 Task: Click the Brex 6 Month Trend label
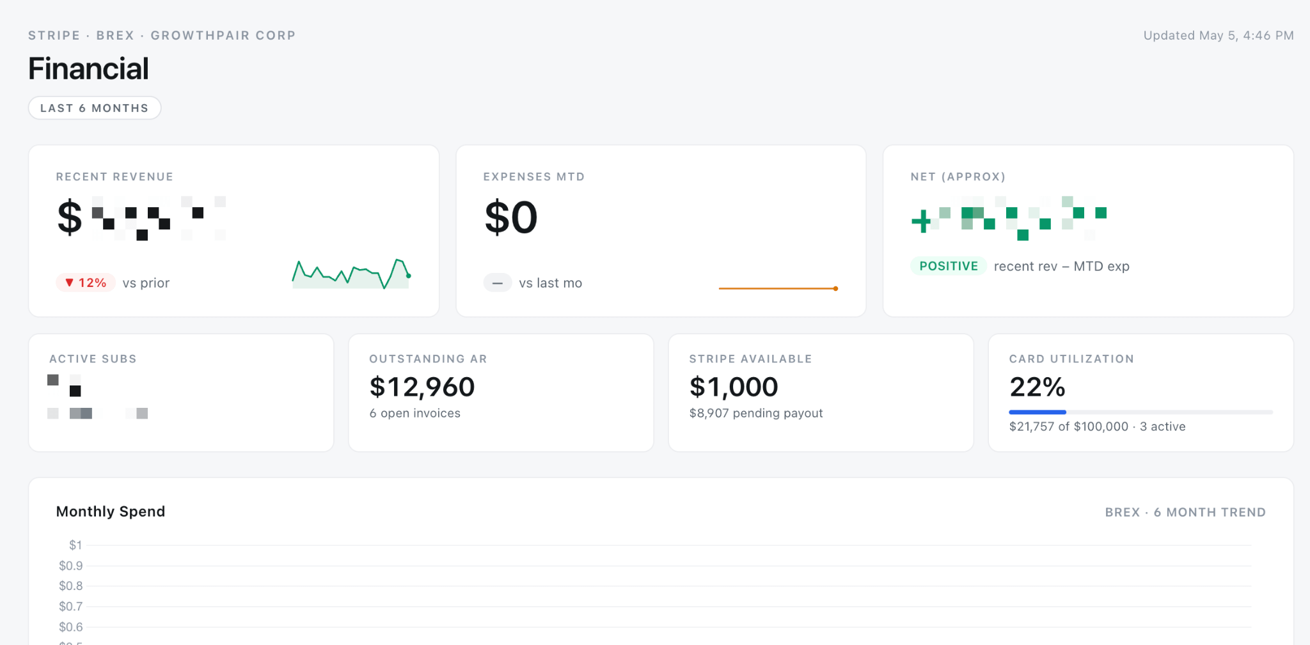coord(1185,512)
